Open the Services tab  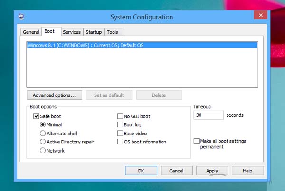[x=72, y=32]
